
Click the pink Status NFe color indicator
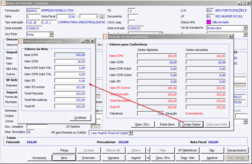click(x=209, y=22)
